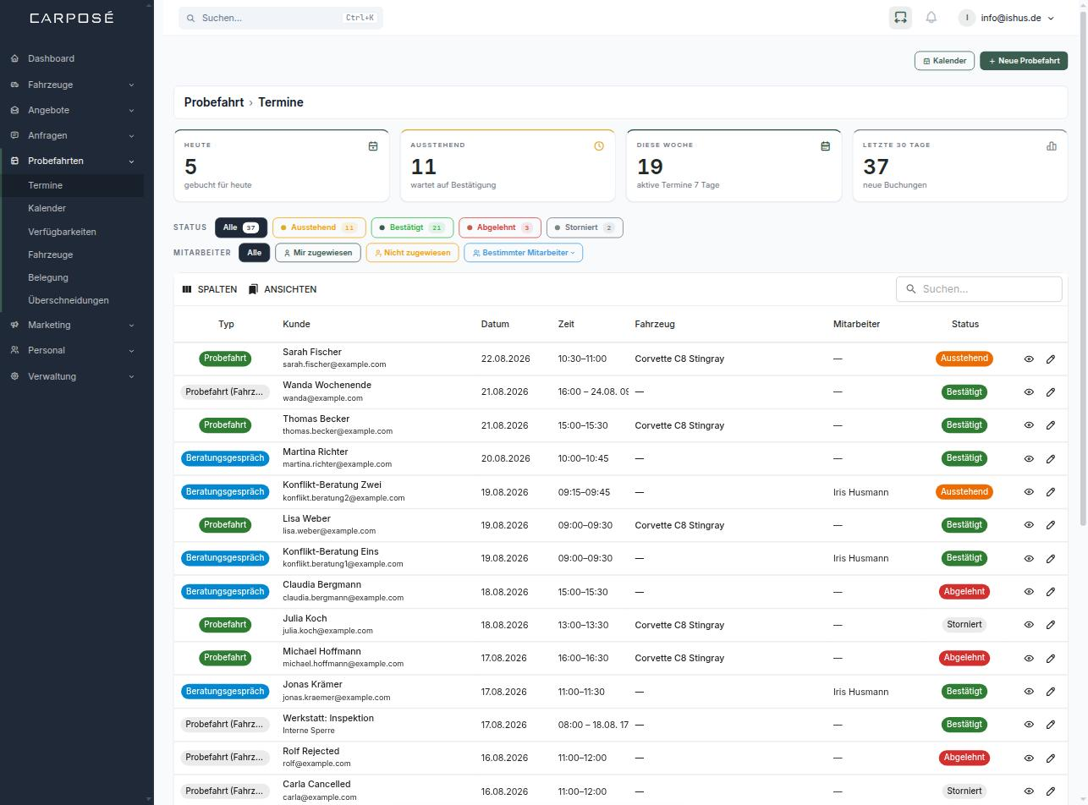Open the notifications bell

pyautogui.click(x=931, y=18)
